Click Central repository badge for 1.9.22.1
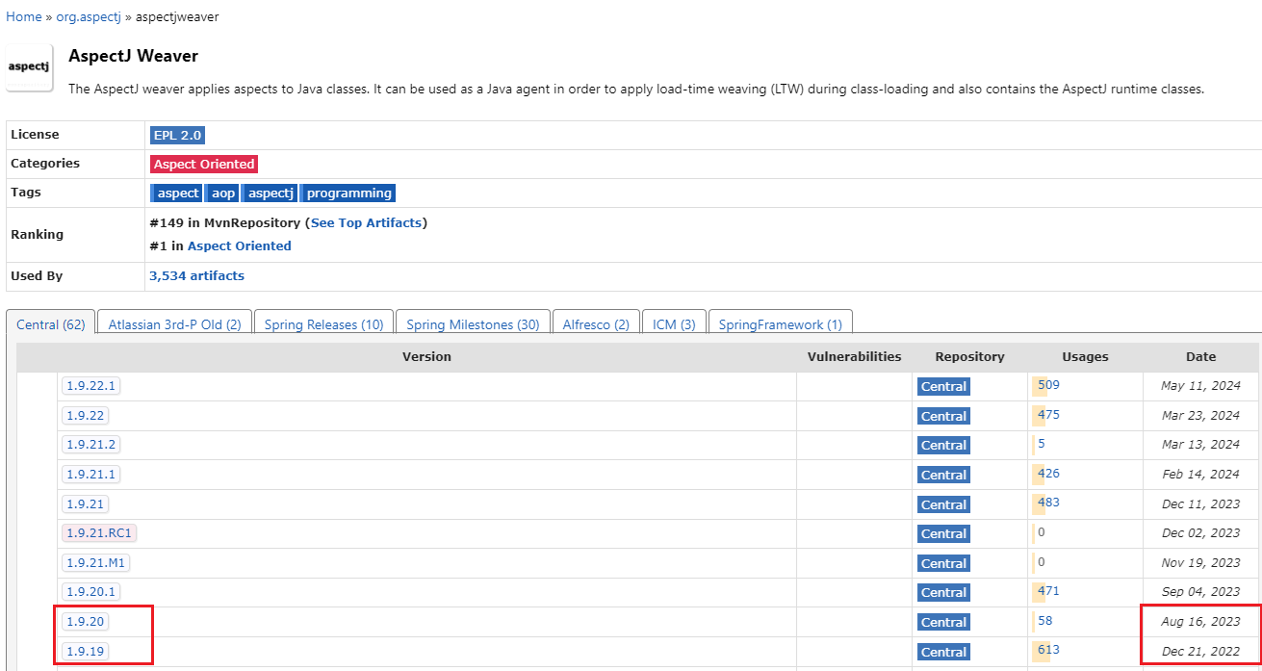1262x671 pixels. [943, 386]
